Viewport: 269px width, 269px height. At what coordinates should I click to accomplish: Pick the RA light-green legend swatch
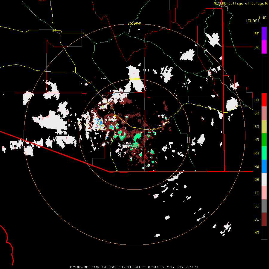(264, 153)
